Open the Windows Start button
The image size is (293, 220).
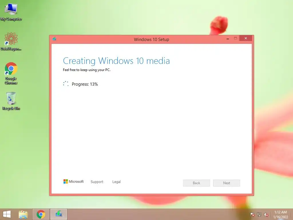point(7,214)
